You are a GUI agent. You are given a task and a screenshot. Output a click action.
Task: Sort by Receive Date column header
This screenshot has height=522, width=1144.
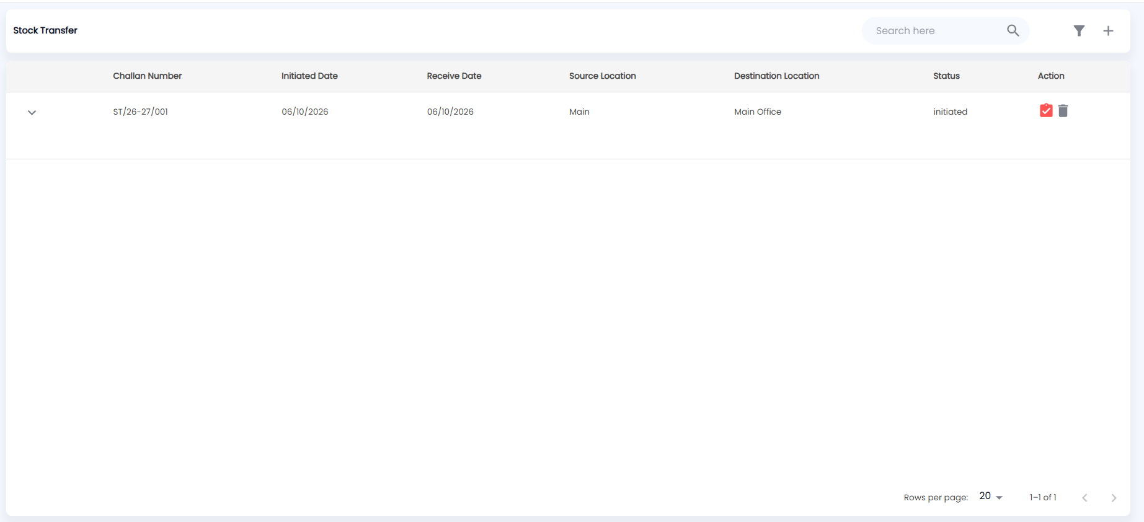(x=454, y=76)
